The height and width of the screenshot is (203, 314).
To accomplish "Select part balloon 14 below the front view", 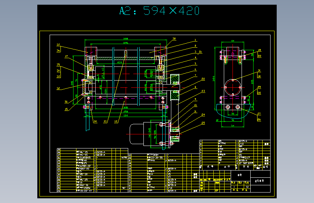I will [x=95, y=121].
